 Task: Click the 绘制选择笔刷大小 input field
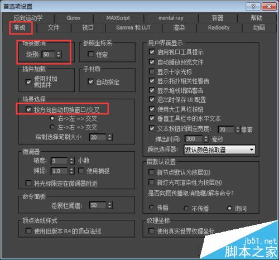pyautogui.click(x=98, y=137)
